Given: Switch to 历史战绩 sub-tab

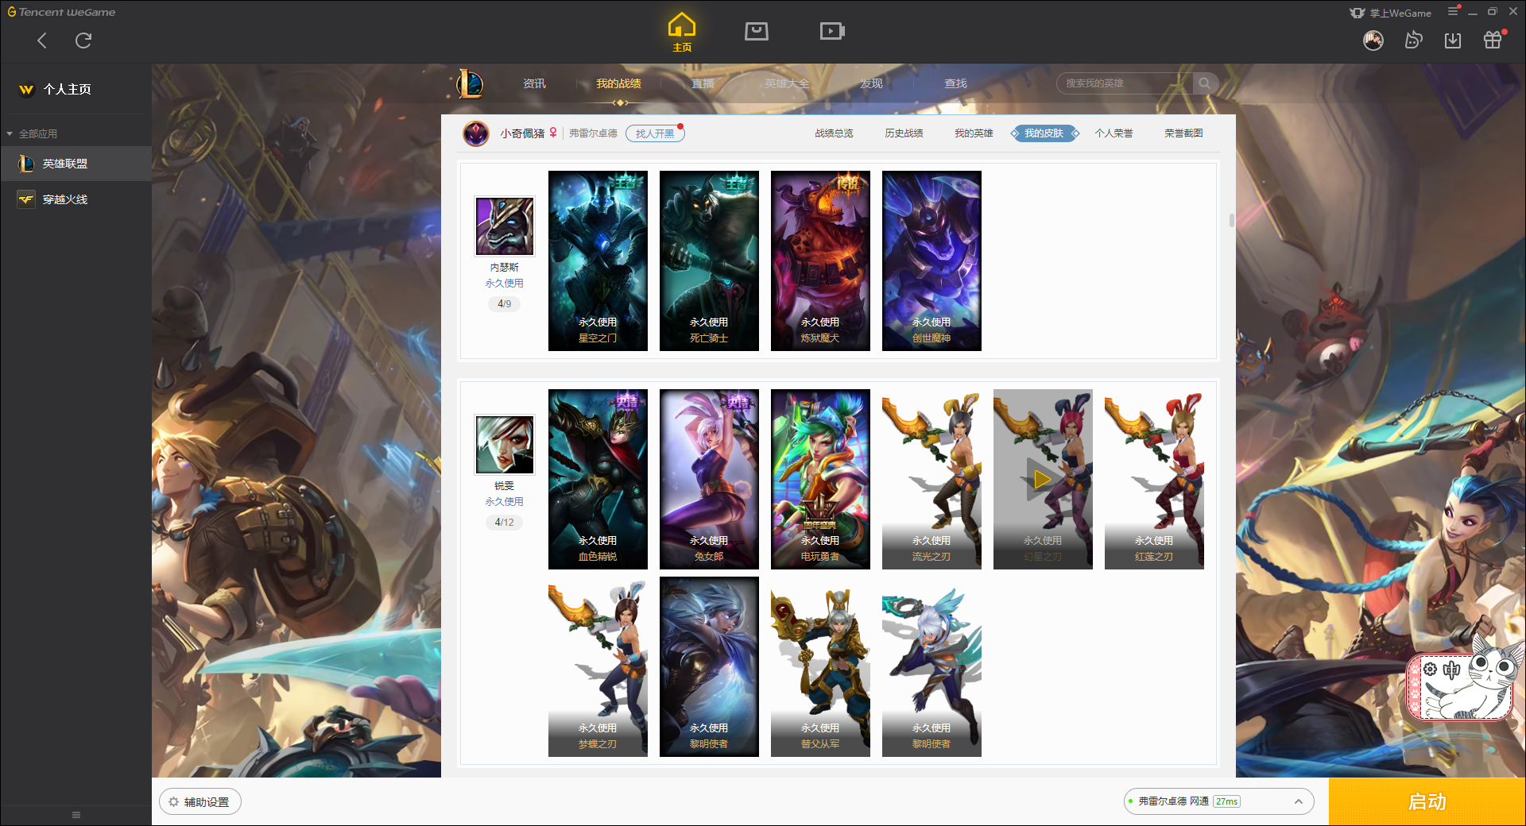Looking at the screenshot, I should pyautogui.click(x=904, y=133).
